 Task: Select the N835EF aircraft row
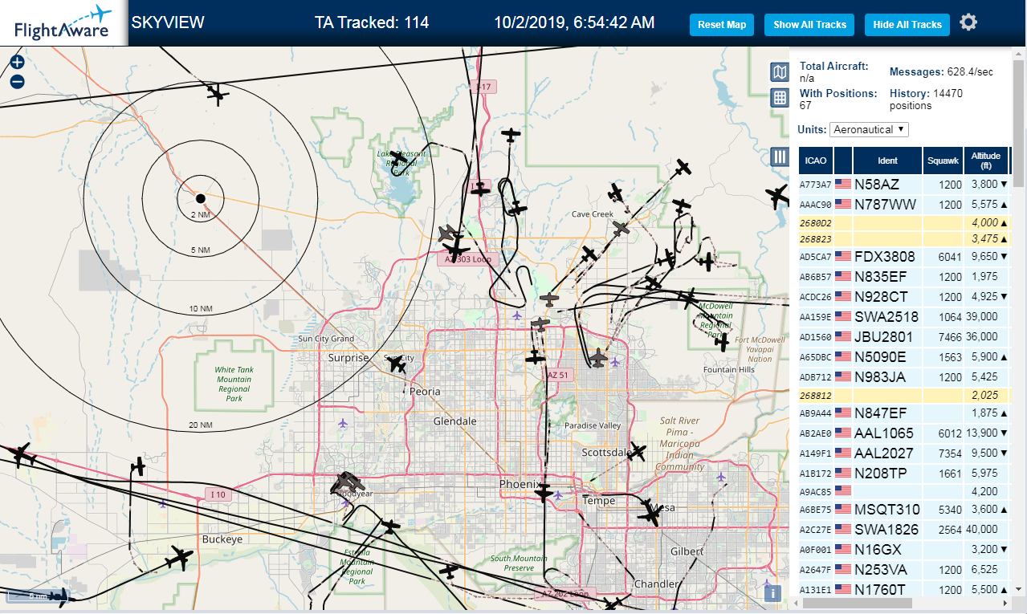[903, 277]
